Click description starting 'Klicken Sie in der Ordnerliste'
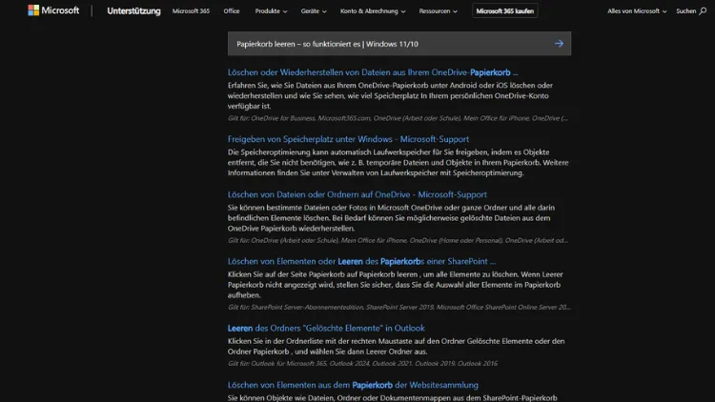 (396, 347)
